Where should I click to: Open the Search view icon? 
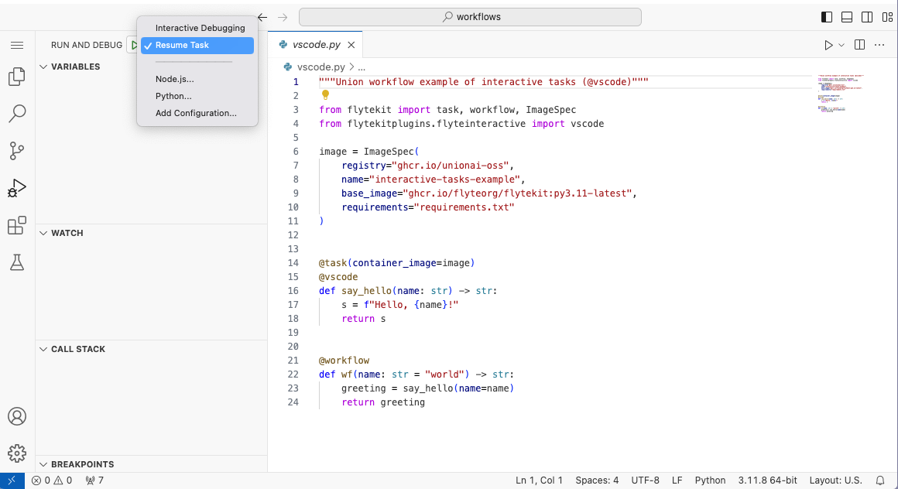tap(17, 114)
